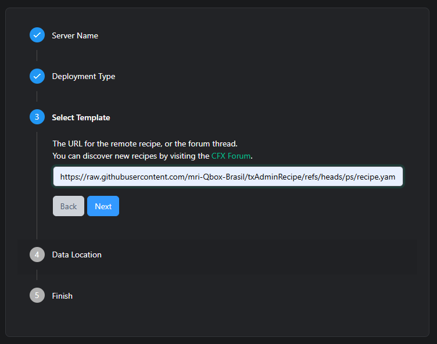Select the Finish step label
This screenshot has width=437, height=344.
pos(62,296)
